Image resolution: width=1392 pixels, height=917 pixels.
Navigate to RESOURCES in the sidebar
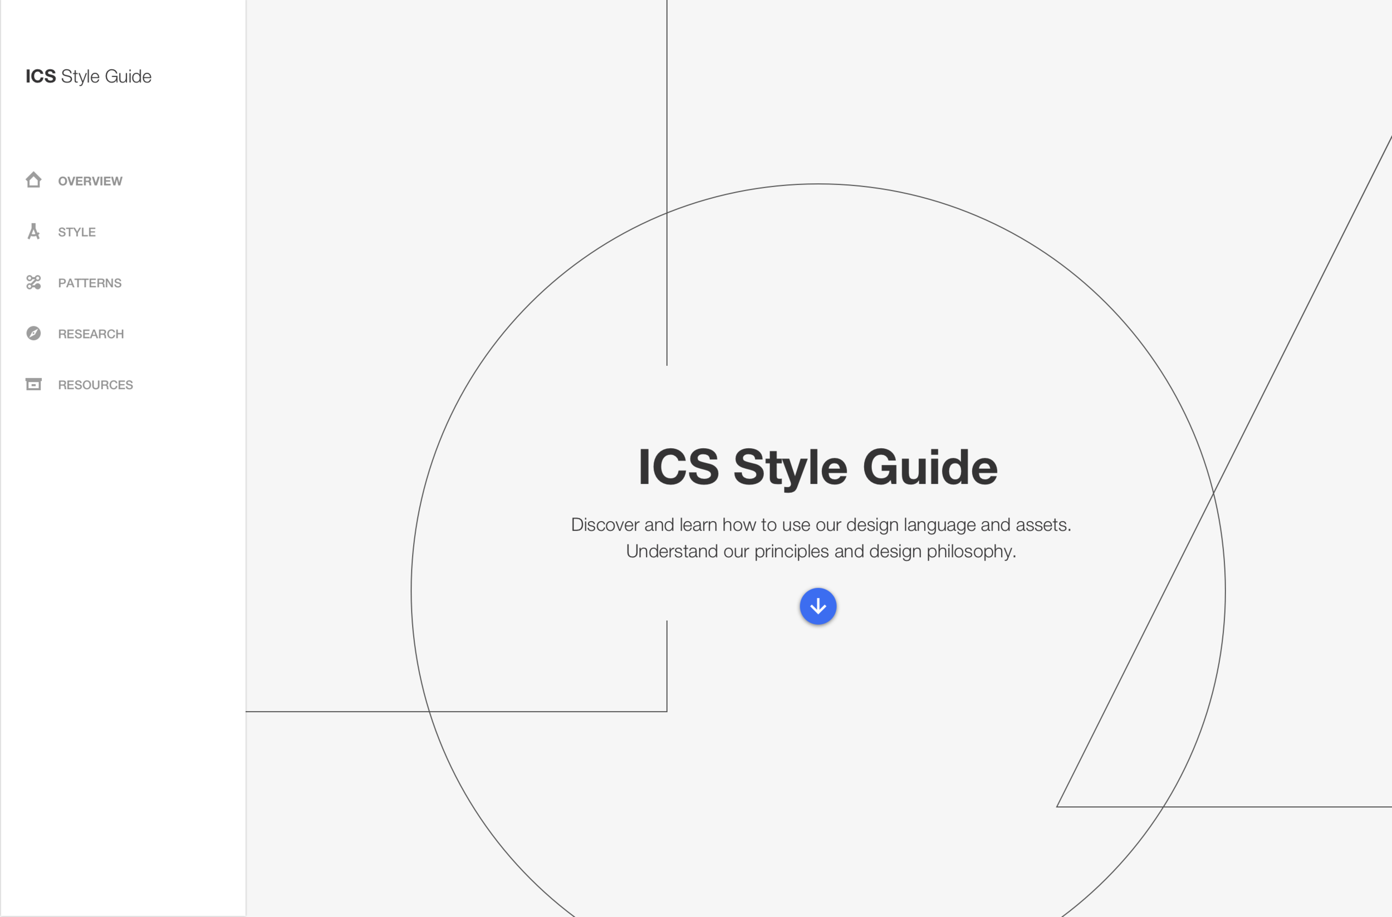click(x=95, y=385)
